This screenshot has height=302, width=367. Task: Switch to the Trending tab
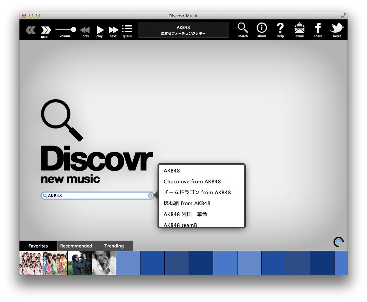[x=114, y=246]
